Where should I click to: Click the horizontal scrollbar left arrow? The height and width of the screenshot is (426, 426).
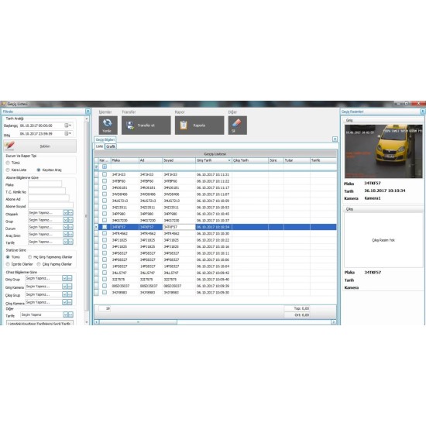click(x=97, y=322)
